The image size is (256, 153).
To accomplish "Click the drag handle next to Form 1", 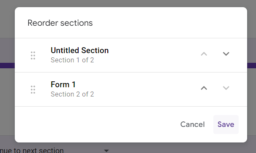I will [33, 89].
